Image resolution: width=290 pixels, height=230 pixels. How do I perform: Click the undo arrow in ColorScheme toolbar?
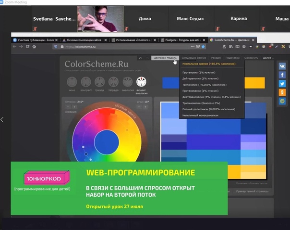pyautogui.click(x=140, y=58)
